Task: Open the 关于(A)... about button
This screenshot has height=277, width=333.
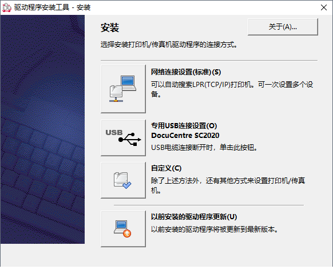Action: pos(283,27)
